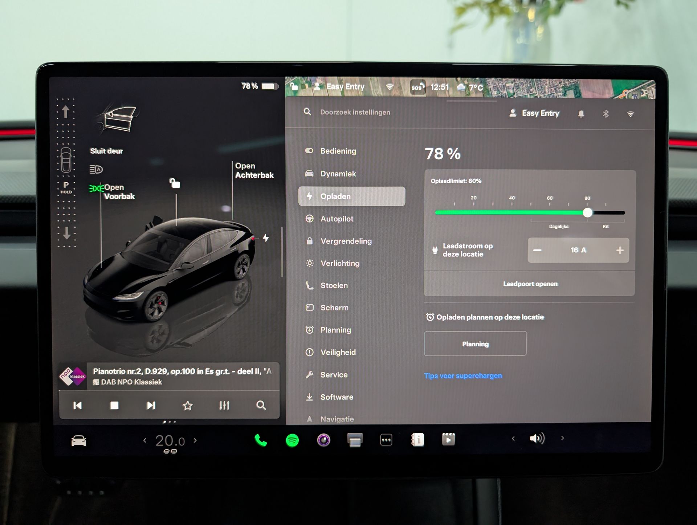Tap the equalizer audio settings icon
697x525 pixels.
[224, 405]
